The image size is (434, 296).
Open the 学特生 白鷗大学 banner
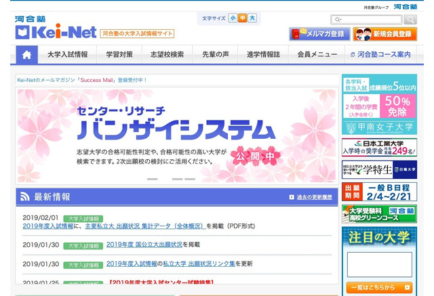click(x=379, y=170)
